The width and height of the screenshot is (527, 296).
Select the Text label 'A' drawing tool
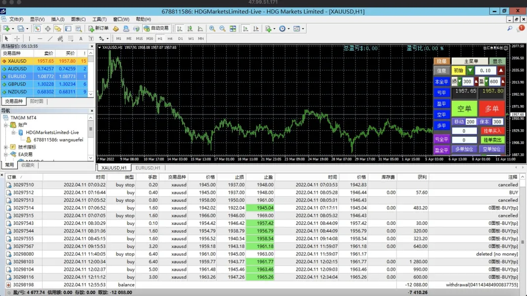(81, 38)
